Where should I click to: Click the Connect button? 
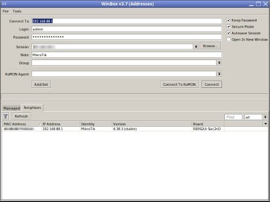211,84
